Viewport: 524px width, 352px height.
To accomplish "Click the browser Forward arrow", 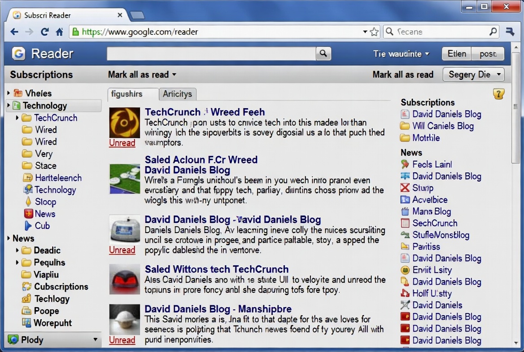I will click(30, 32).
